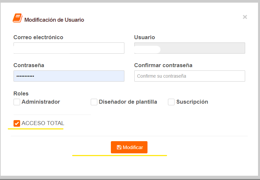Uncheck the ACCESO TOTAL checkbox

17,123
